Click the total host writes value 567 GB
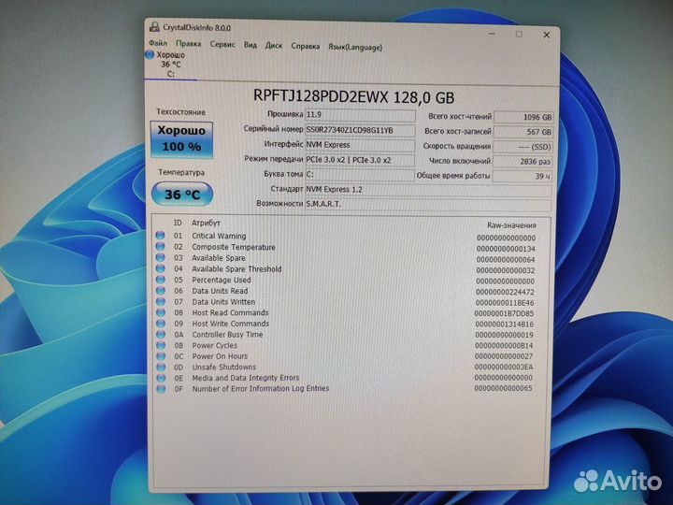Screen dimensions: 673x505 523,132
